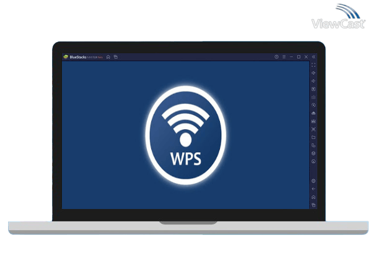
Task: Click the Install APK icon in sidebar
Action: point(314,113)
